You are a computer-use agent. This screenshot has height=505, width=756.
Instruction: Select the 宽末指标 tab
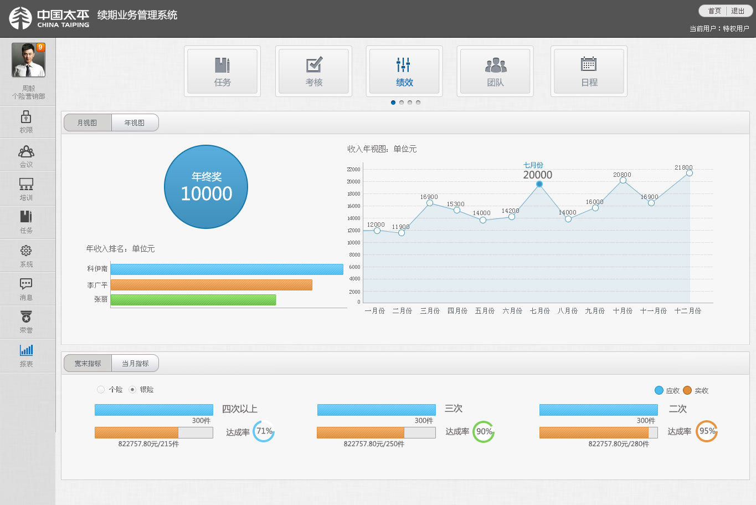pos(88,363)
